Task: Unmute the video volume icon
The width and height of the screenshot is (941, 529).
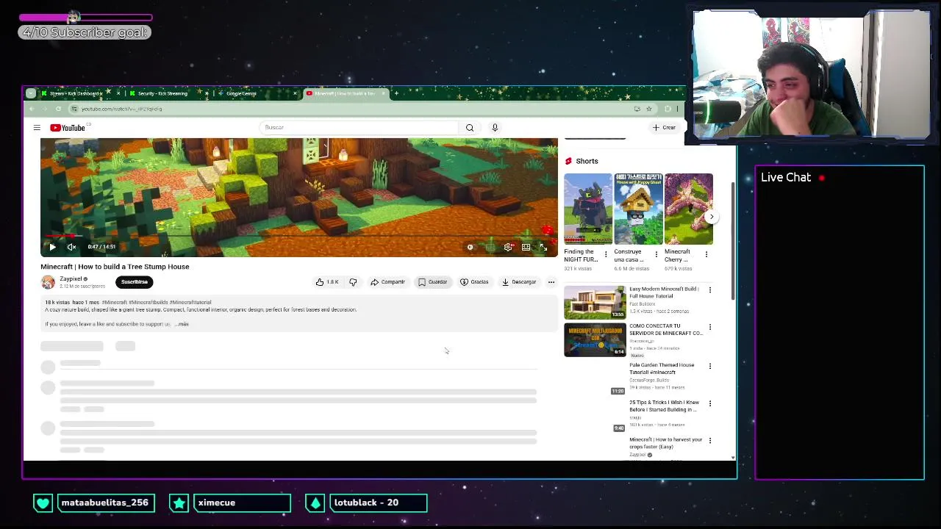Action: [x=71, y=247]
